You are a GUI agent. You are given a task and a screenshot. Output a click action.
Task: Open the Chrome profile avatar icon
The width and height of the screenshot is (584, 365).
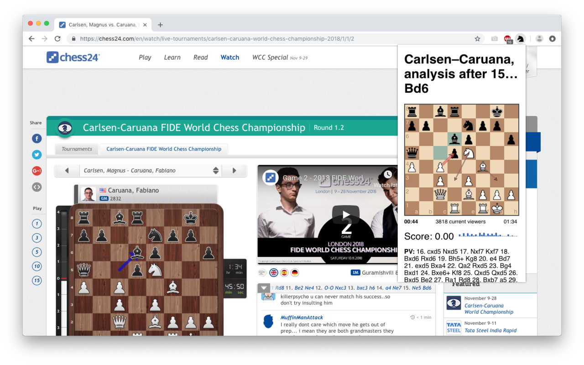[539, 39]
